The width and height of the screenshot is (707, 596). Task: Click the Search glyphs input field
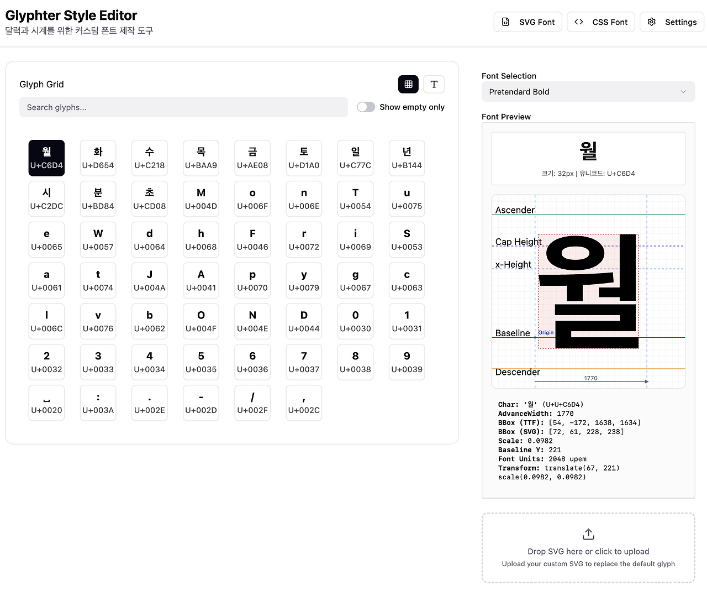pyautogui.click(x=183, y=107)
